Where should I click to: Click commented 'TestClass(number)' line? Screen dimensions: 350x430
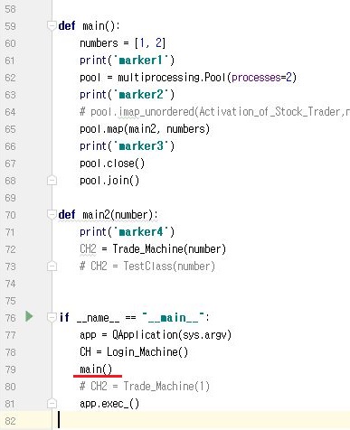147,266
